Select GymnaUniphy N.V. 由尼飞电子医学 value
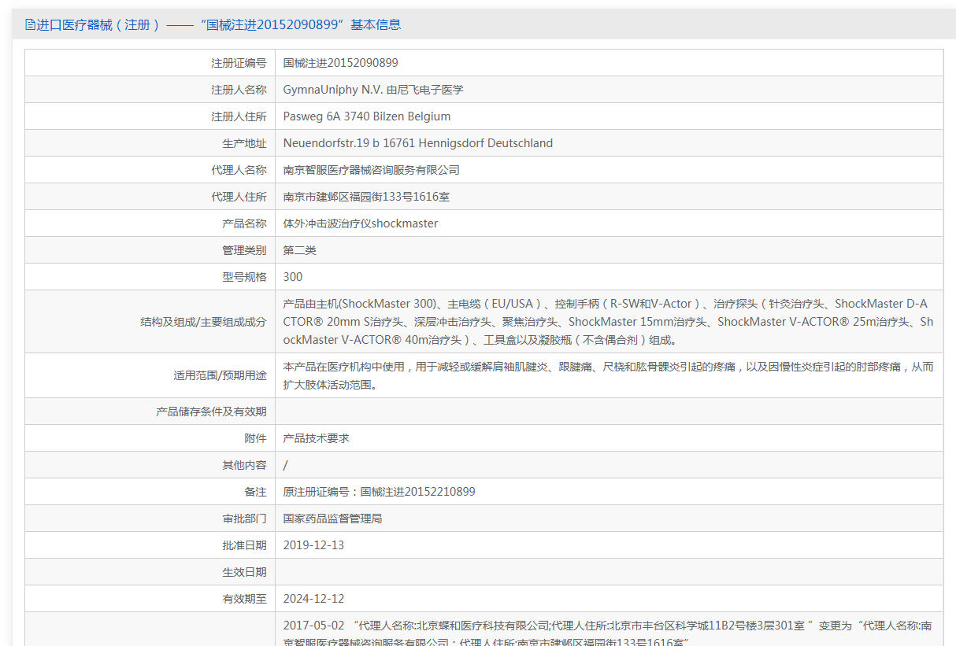 point(373,90)
